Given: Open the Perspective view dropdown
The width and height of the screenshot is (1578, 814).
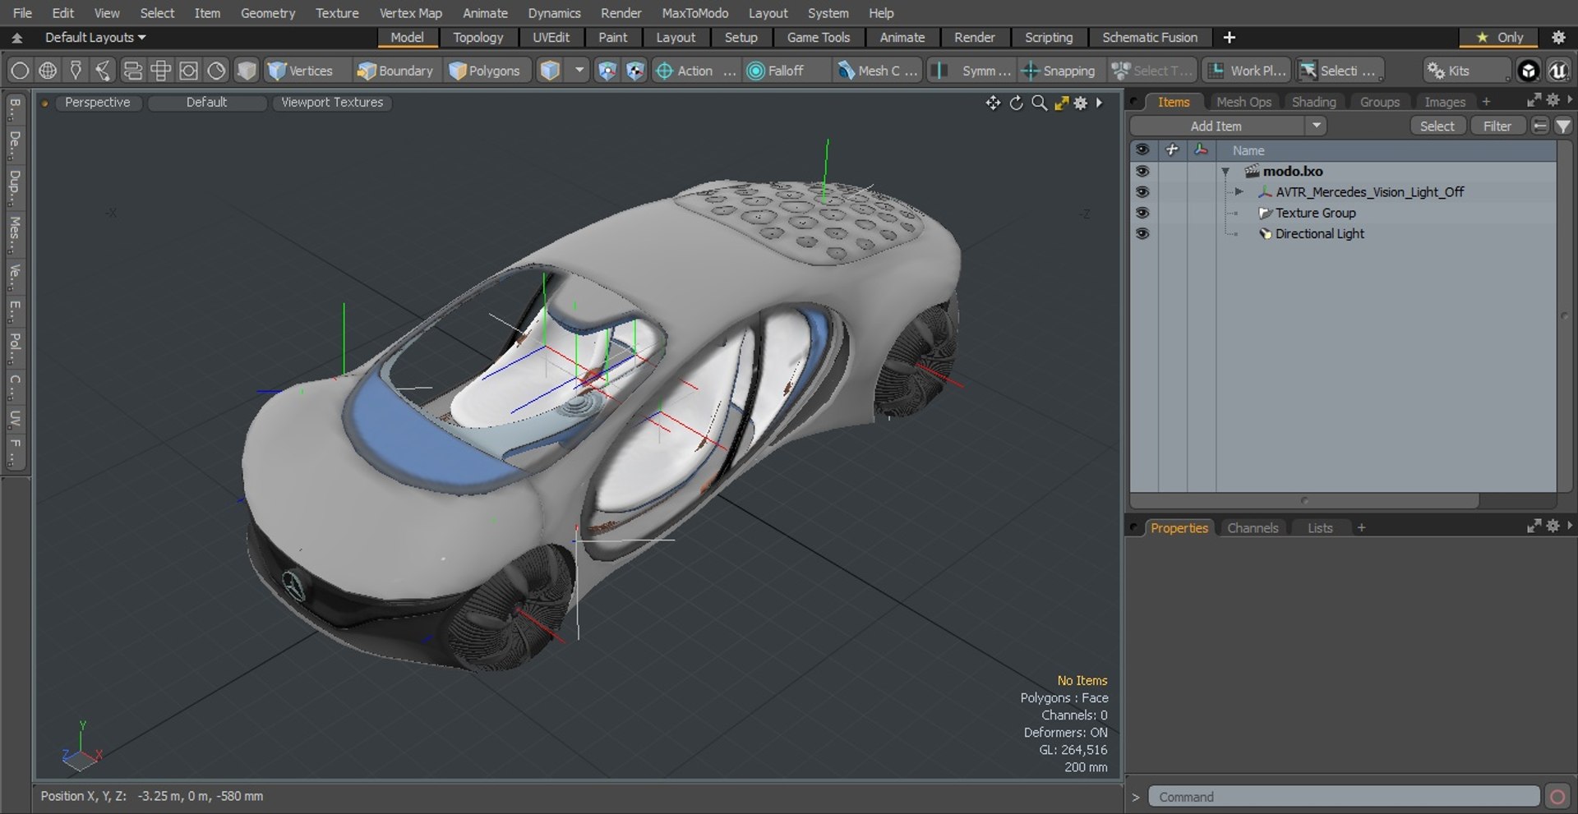Looking at the screenshot, I should point(98,103).
